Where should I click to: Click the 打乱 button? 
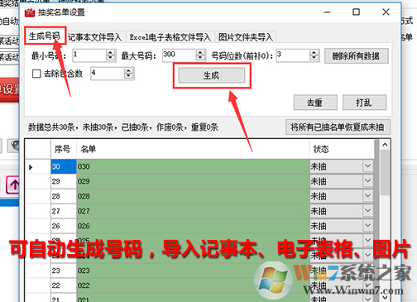[364, 103]
